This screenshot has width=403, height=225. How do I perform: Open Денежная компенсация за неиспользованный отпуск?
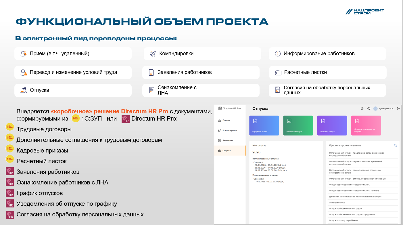click(x=363, y=197)
